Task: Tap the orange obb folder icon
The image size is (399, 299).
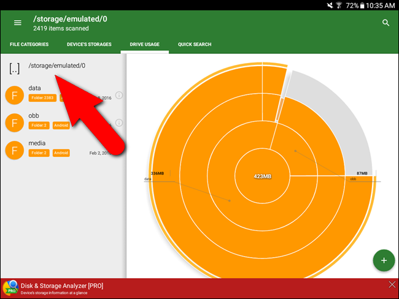Action: pos(14,123)
